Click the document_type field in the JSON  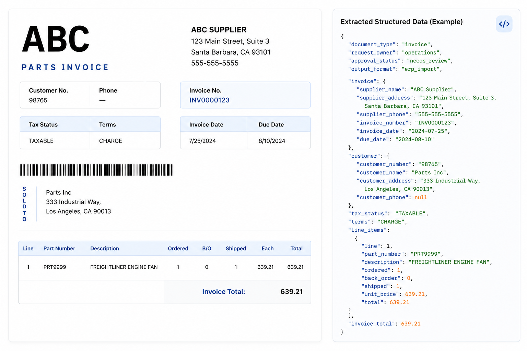tap(372, 44)
